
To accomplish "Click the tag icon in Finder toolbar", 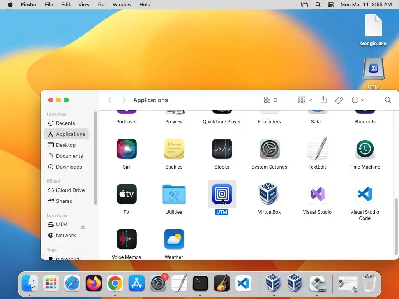I will click(339, 100).
